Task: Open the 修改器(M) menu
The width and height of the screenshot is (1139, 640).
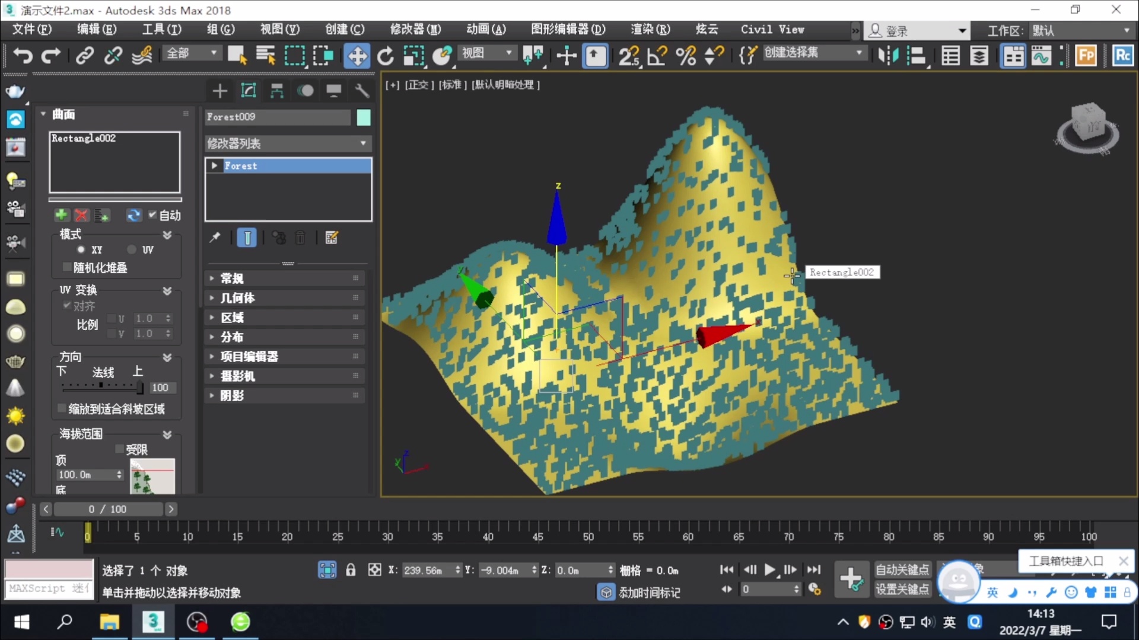Action: 415,30
